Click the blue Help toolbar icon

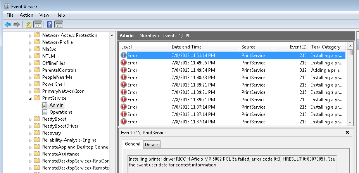tap(49, 25)
